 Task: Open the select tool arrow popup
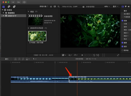35,59
